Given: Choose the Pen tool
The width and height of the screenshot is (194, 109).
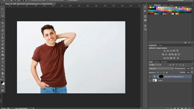Looking at the screenshot, I should [x=2, y=59].
